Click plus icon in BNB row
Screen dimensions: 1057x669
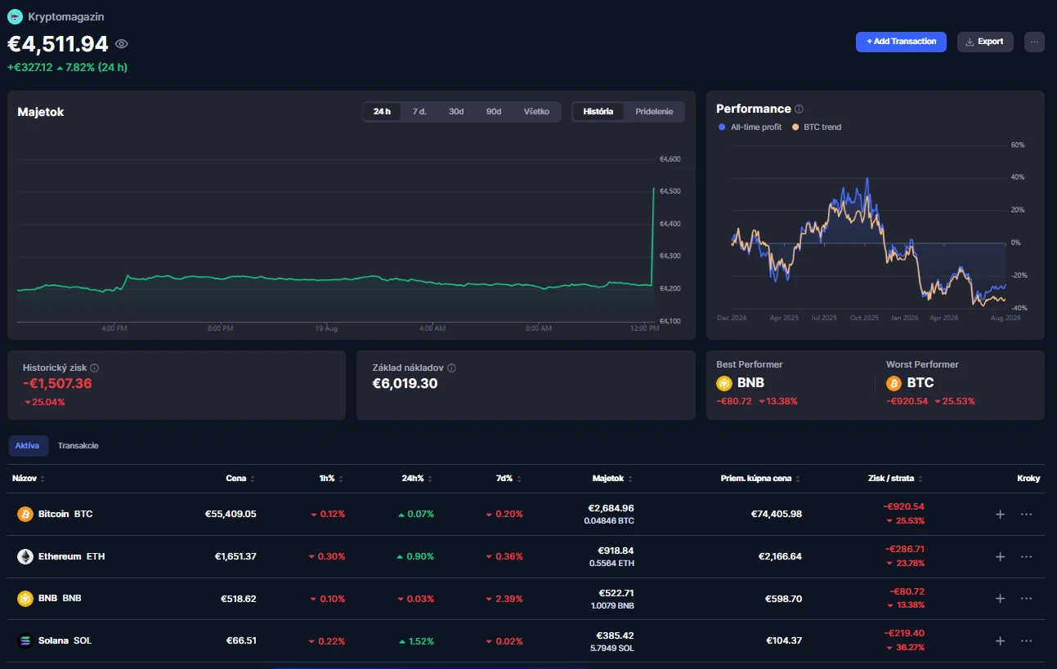[1000, 599]
